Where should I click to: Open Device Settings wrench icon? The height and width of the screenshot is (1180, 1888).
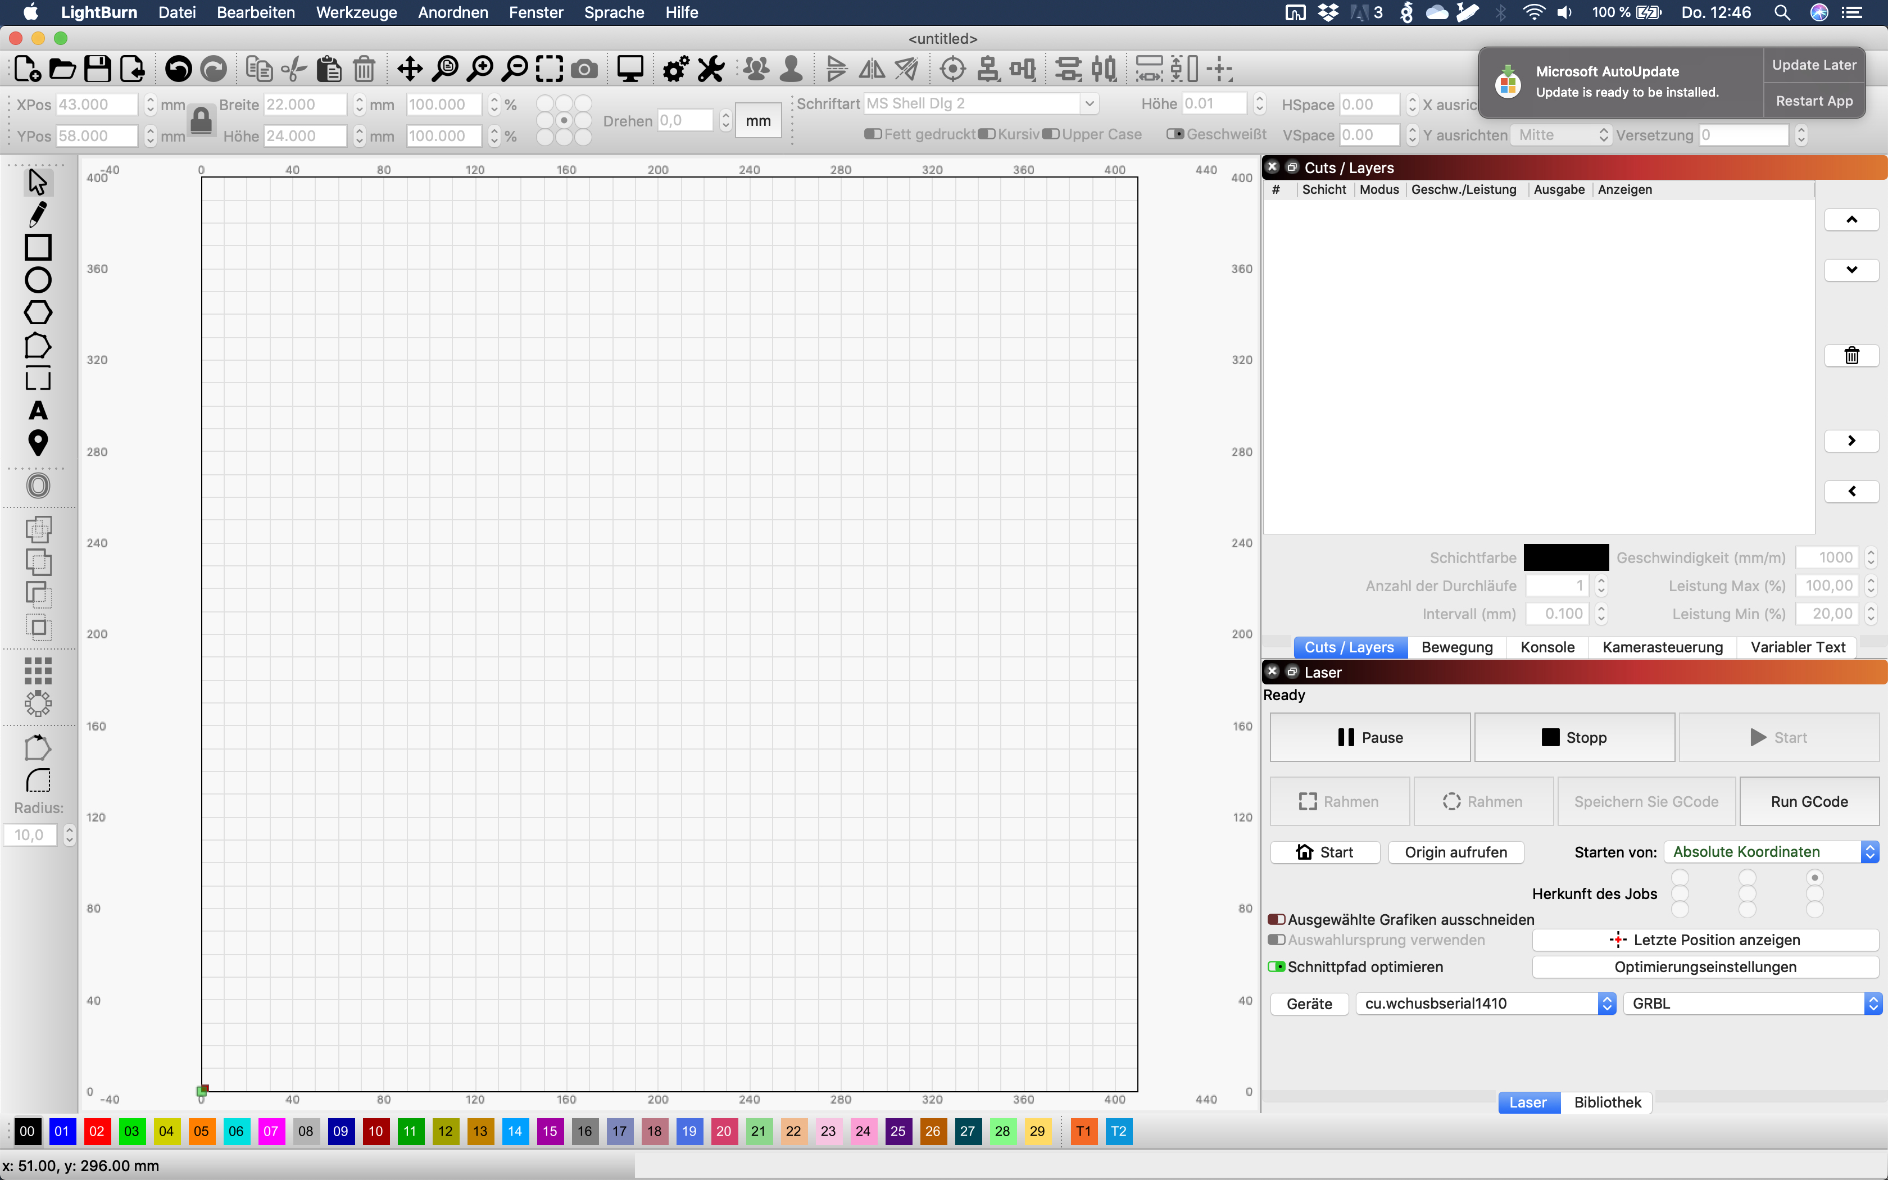point(711,69)
